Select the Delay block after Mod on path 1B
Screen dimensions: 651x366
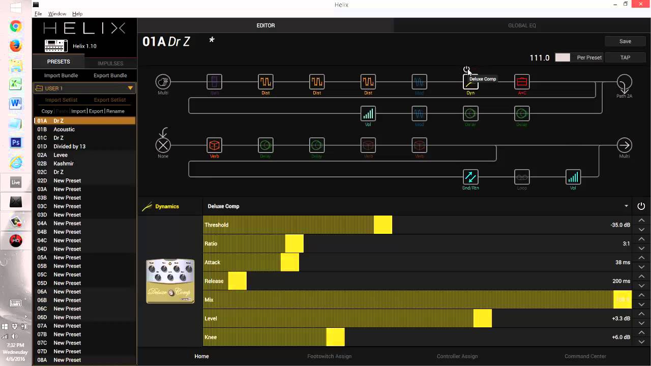coord(470,113)
